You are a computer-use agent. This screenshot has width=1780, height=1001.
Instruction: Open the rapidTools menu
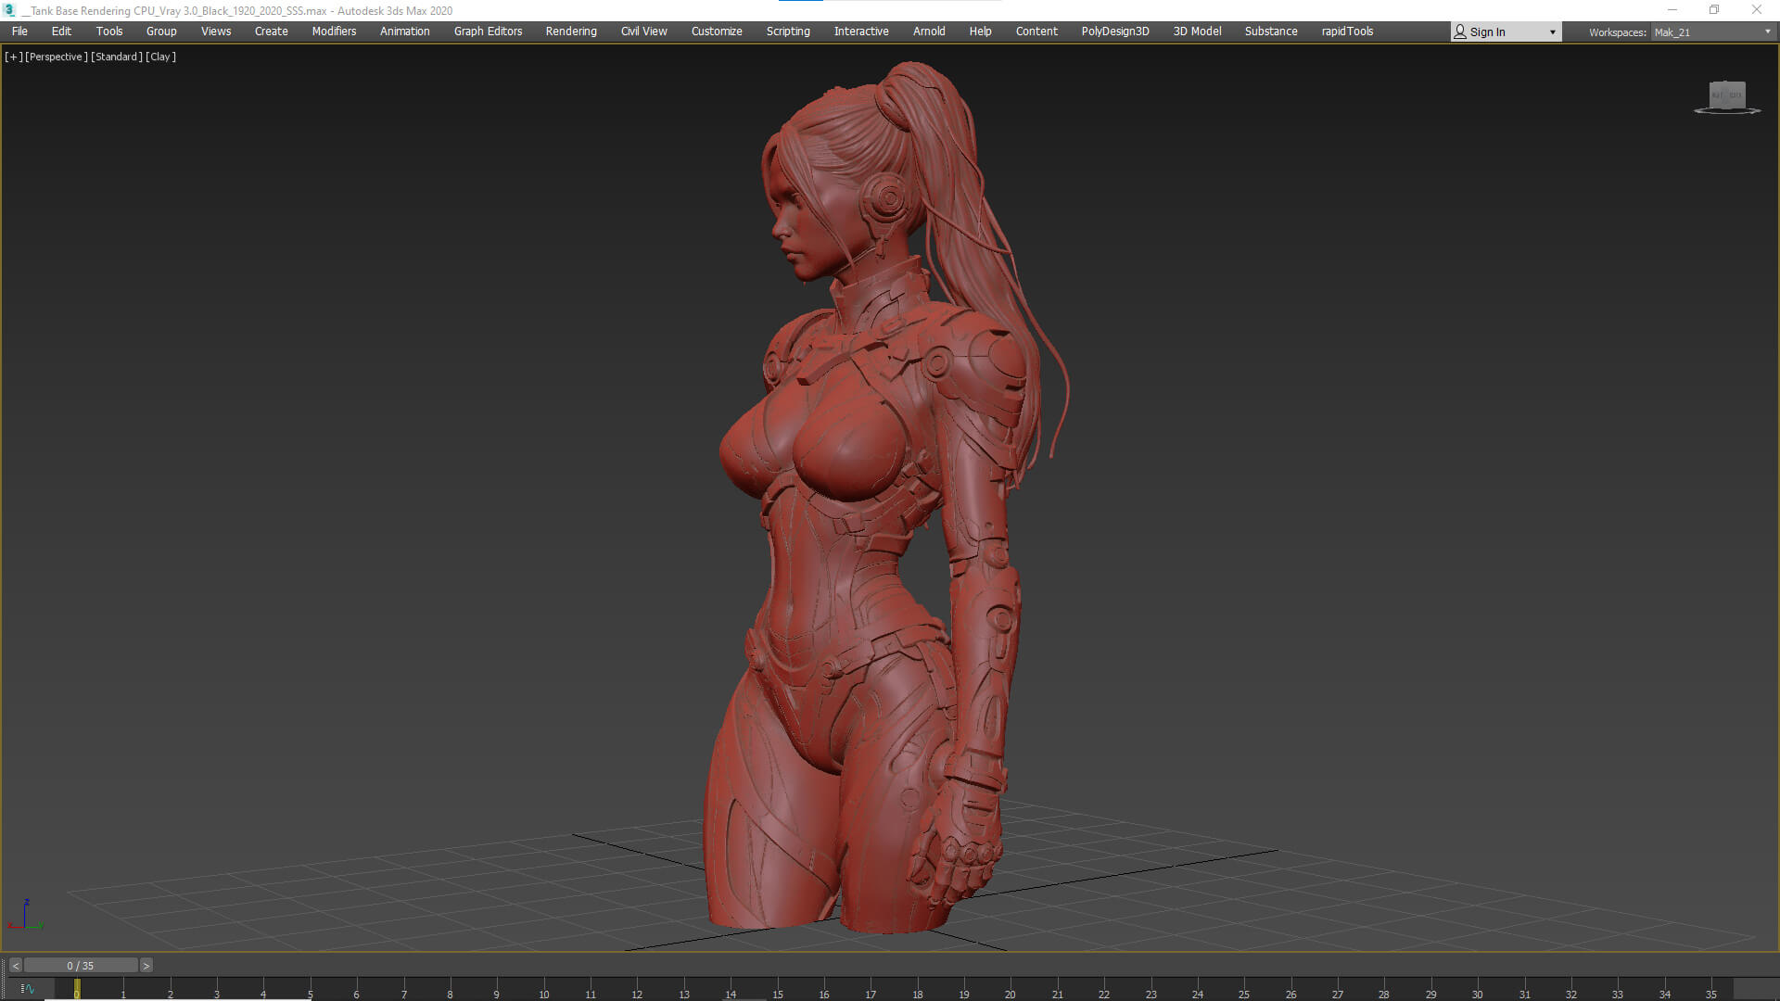point(1347,32)
